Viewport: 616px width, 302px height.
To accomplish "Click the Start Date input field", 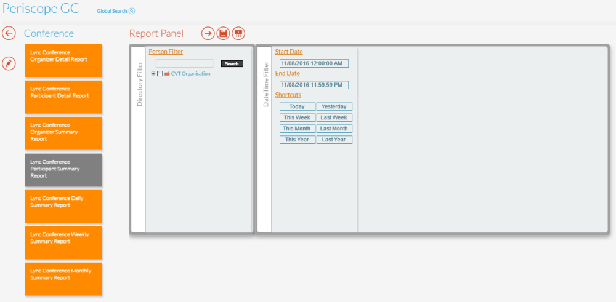I will (x=314, y=63).
